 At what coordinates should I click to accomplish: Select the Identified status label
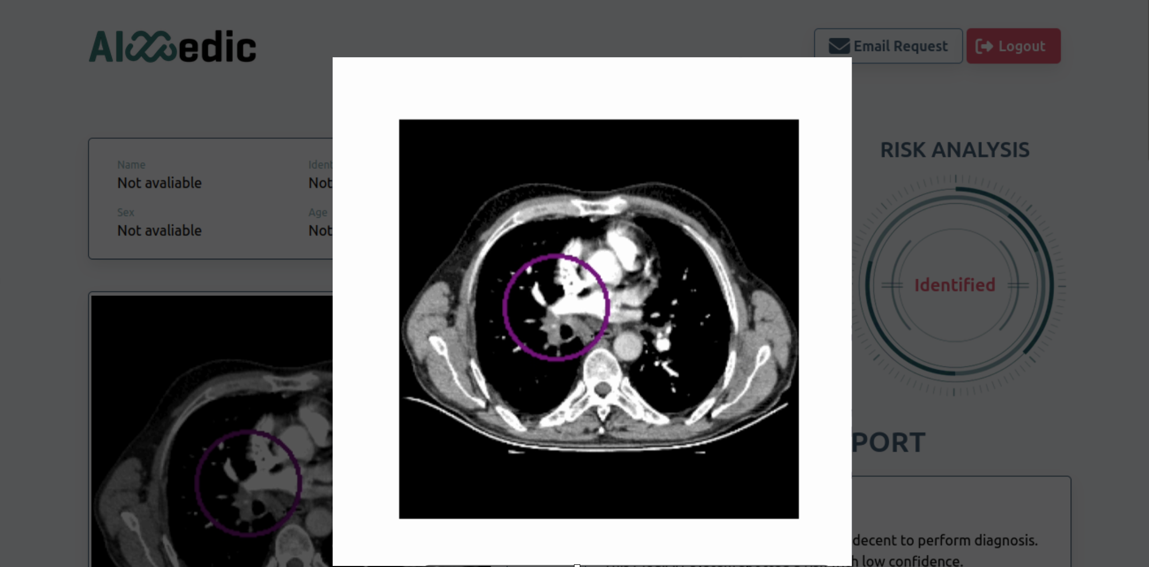(955, 285)
